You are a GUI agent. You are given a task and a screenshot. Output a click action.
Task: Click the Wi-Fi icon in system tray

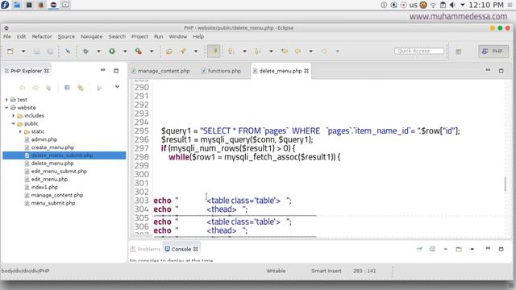point(433,5)
